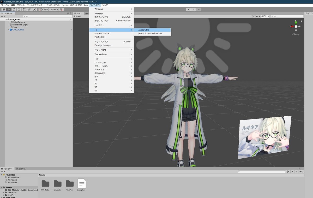
Task: Toggle the grid snapping icon in the toolbar
Action: click(x=62, y=9)
